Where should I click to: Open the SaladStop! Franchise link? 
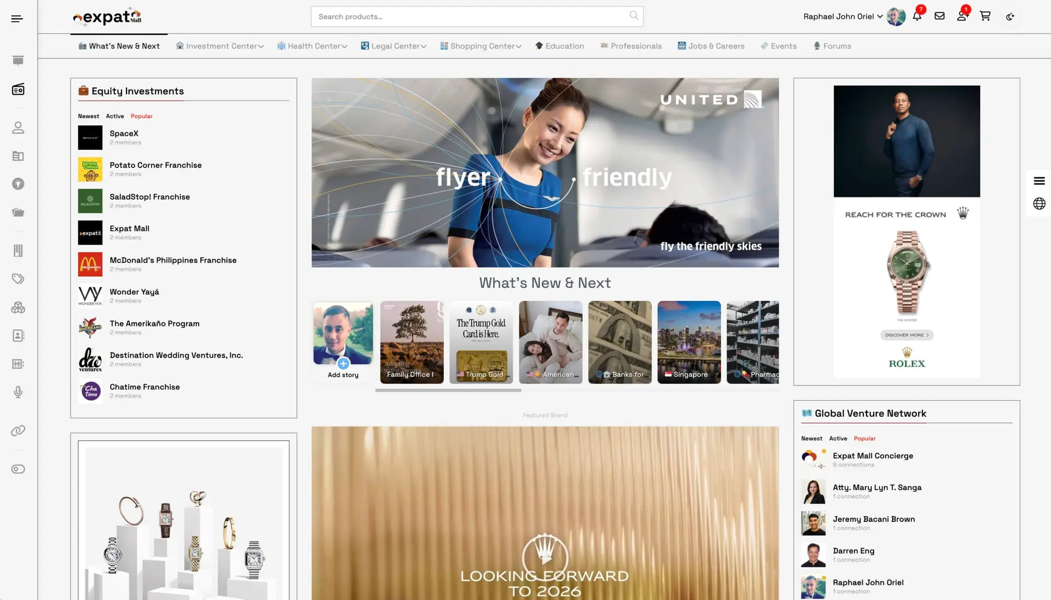[x=149, y=197]
